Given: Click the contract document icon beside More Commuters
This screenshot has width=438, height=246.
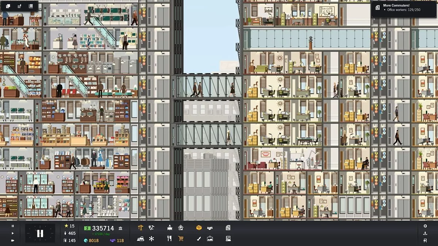Looking at the screenshot, I should 377,7.
